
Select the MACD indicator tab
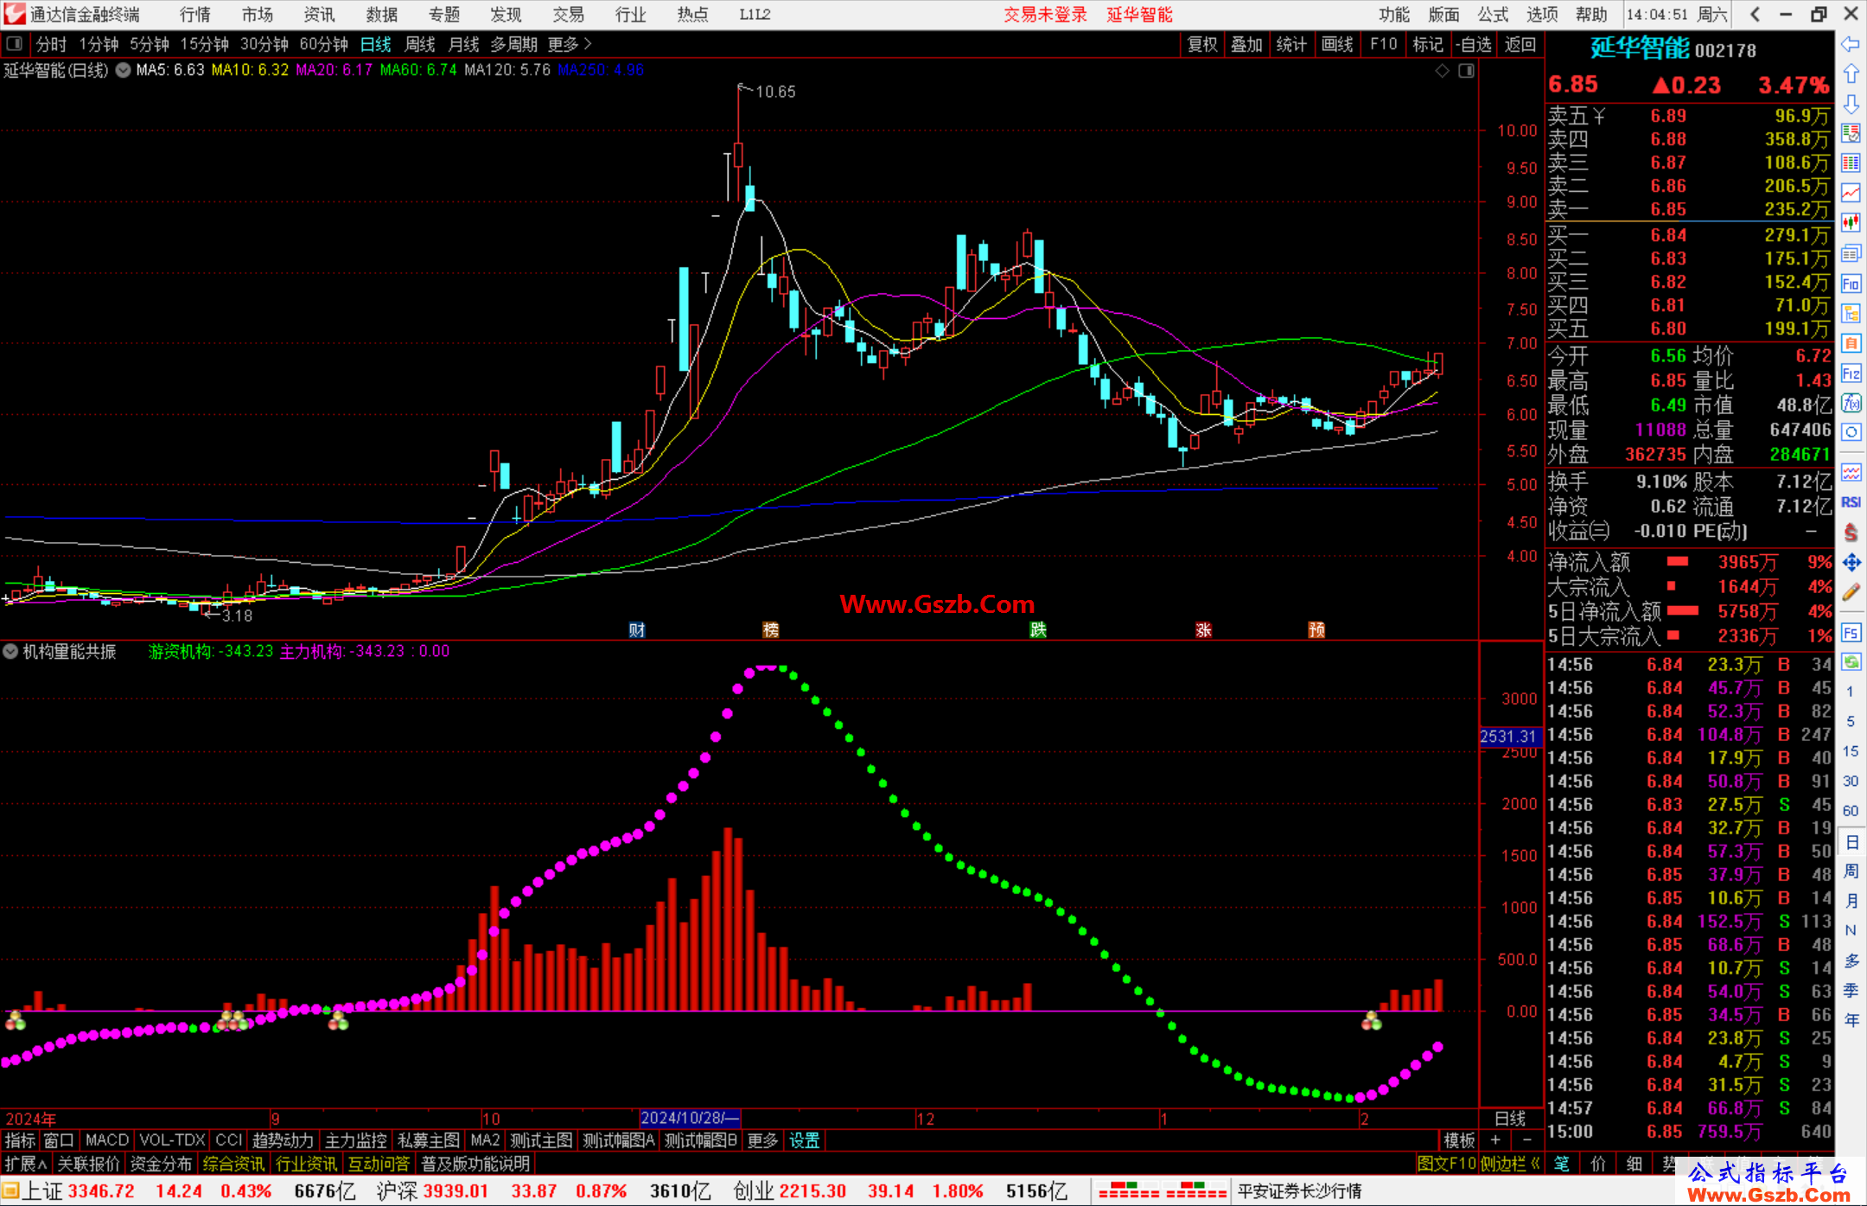(x=106, y=1140)
